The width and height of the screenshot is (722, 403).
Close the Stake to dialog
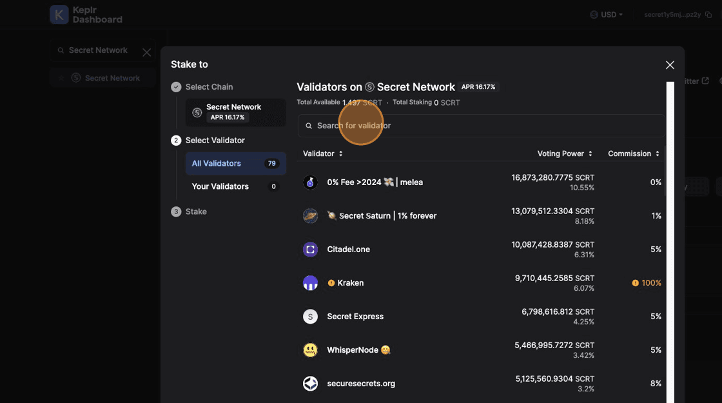point(670,65)
